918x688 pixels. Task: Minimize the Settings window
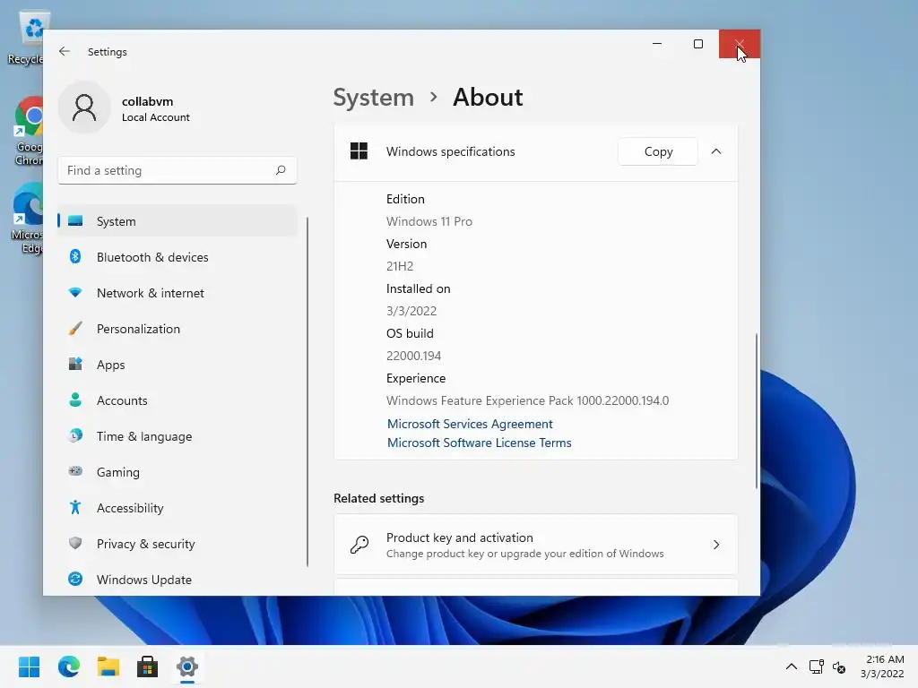(657, 44)
